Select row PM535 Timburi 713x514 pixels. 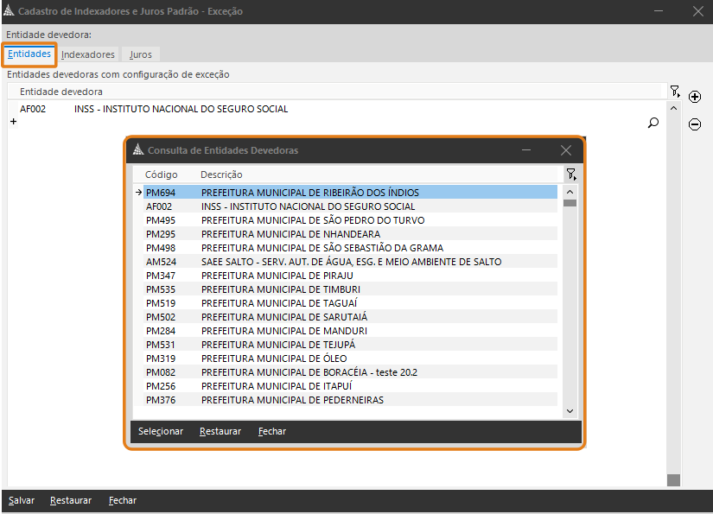(x=350, y=289)
